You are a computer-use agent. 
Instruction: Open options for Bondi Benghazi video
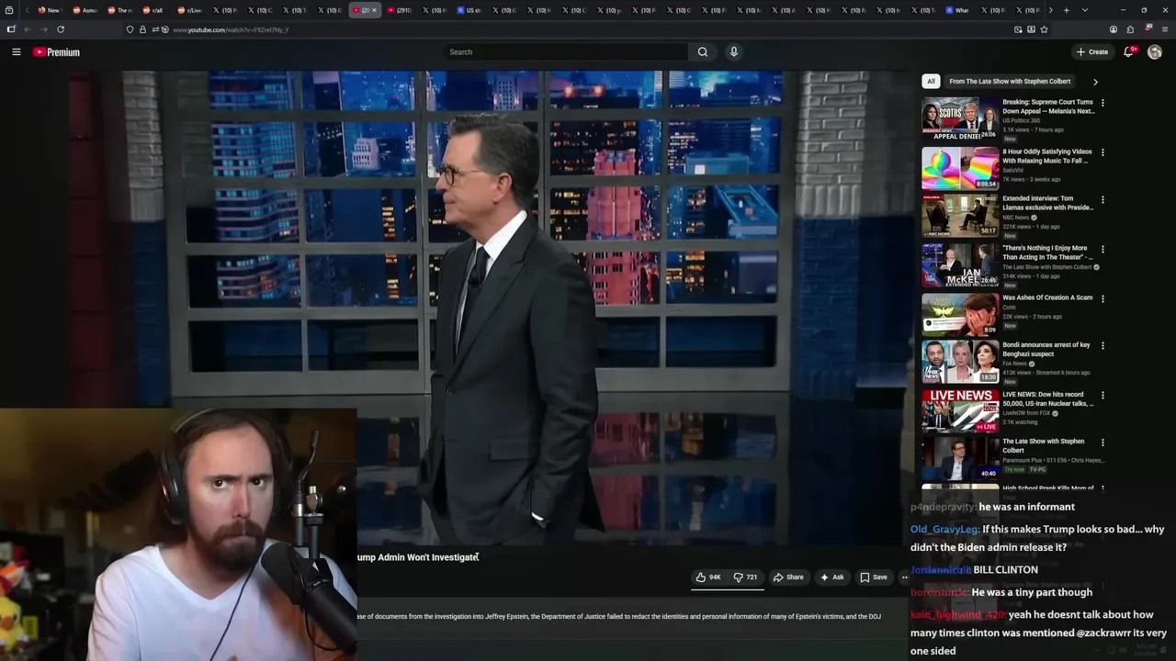pyautogui.click(x=1102, y=346)
